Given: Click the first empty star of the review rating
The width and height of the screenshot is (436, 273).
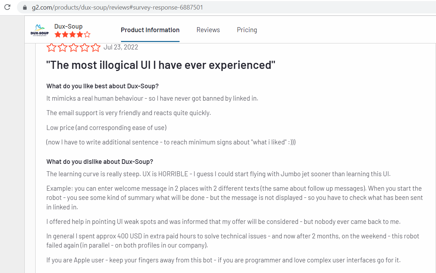Looking at the screenshot, I should (x=52, y=48).
